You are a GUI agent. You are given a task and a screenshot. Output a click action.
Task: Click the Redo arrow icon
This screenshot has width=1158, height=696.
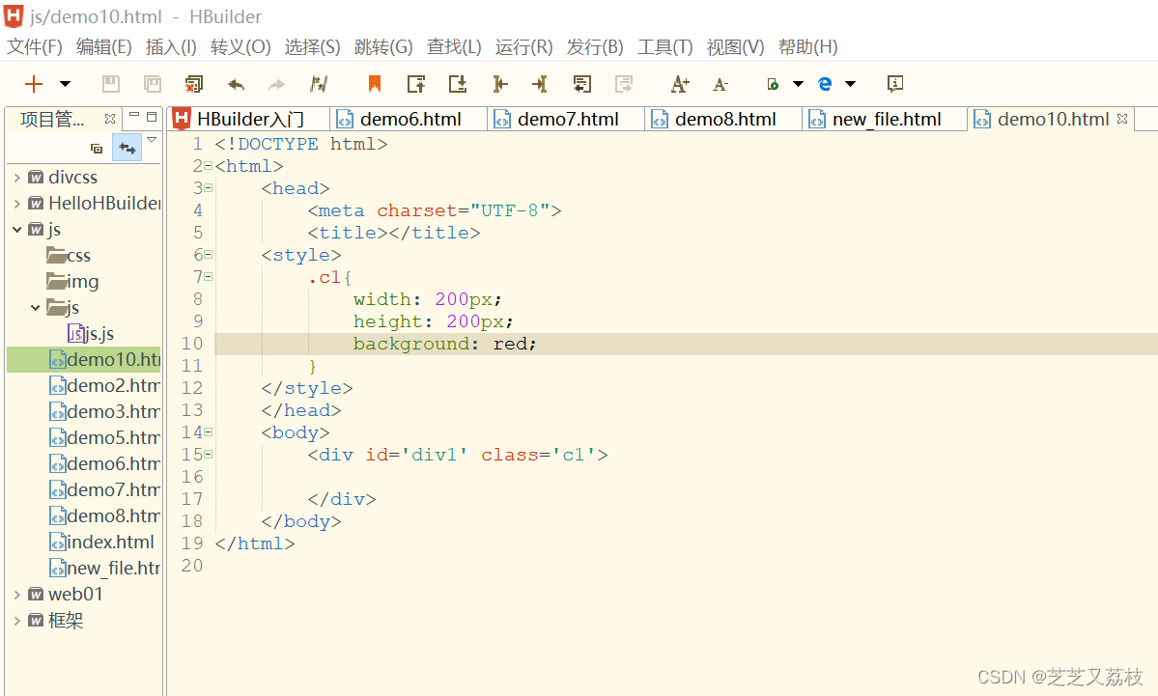coord(277,84)
